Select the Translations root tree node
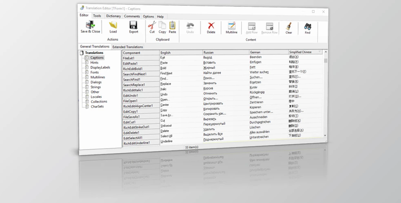401x203 pixels. pyautogui.click(x=94, y=53)
